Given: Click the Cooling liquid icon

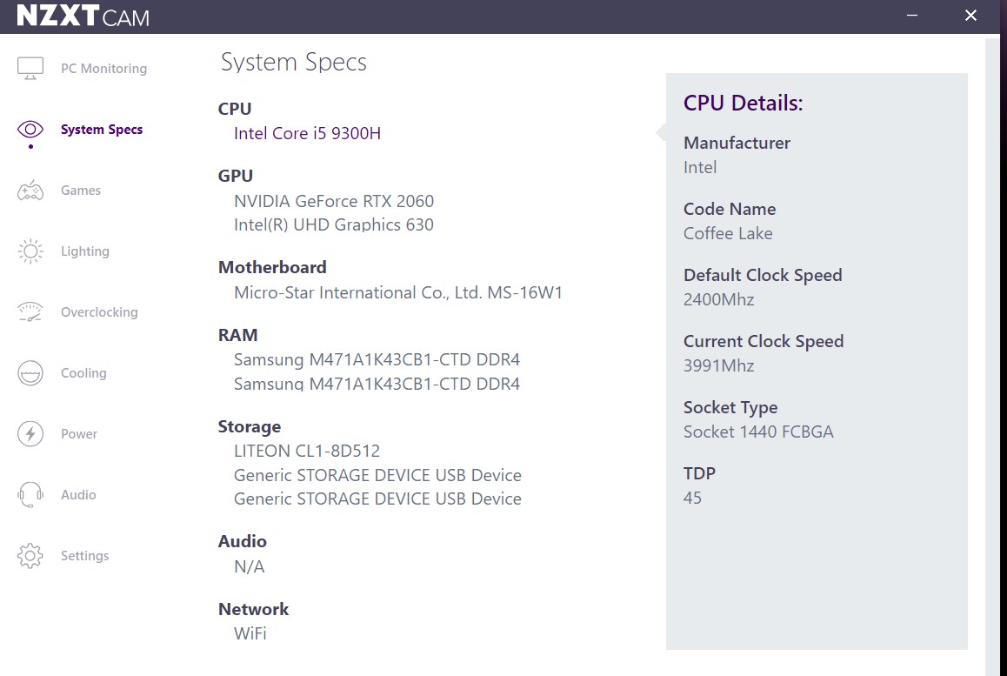Looking at the screenshot, I should [30, 372].
